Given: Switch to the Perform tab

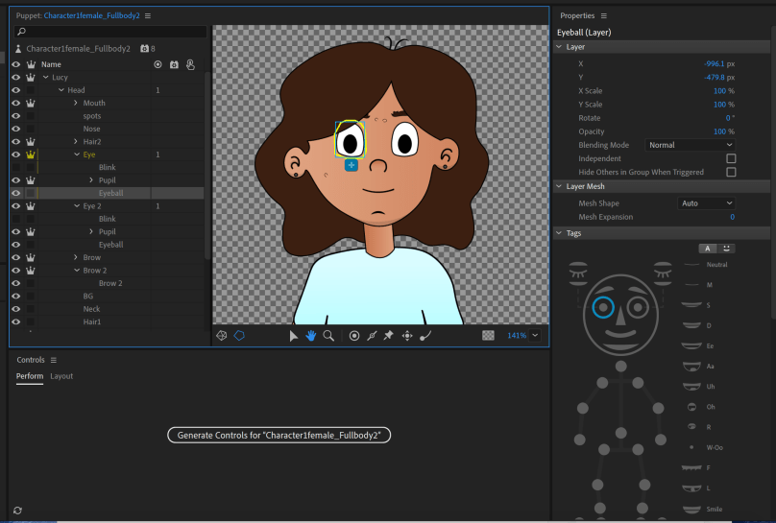Looking at the screenshot, I should 30,376.
